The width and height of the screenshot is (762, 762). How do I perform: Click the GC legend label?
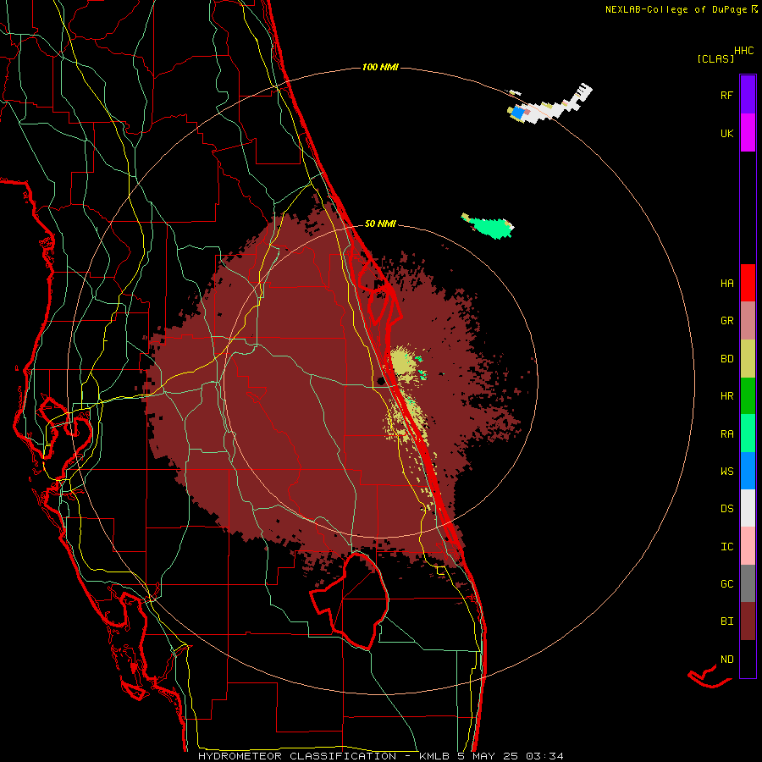(726, 584)
